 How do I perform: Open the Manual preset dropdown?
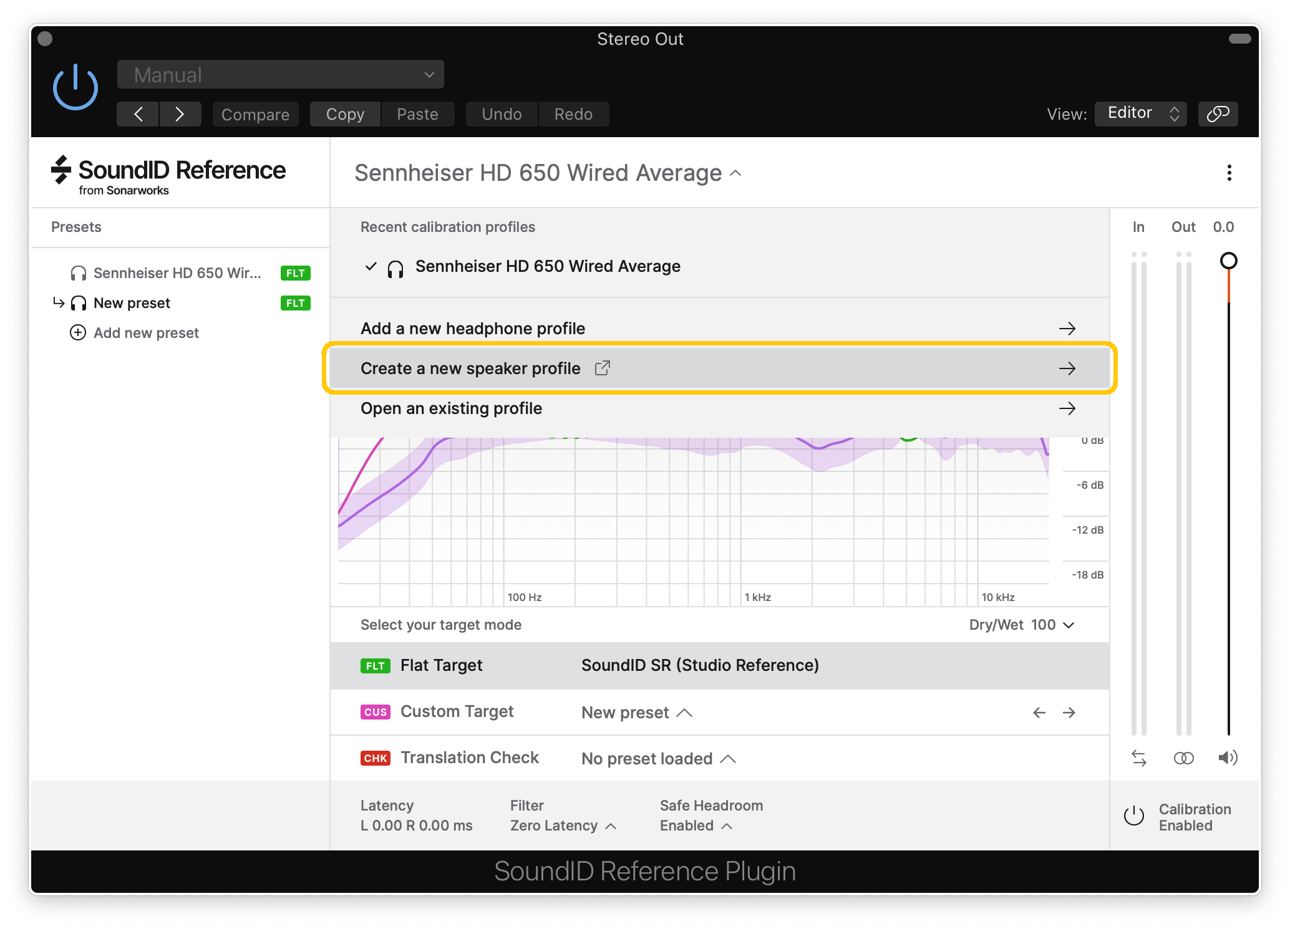tap(280, 75)
